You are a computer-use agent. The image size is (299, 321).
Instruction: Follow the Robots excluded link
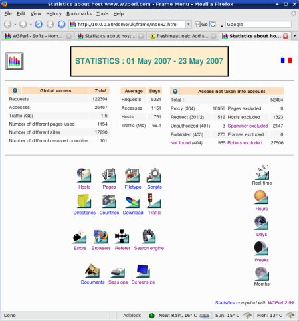pos(245,143)
